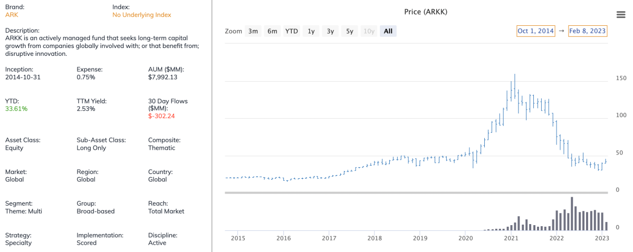Viewport: 633px width, 252px height.
Task: Select the Asset Class value Equity
Action: (15, 148)
